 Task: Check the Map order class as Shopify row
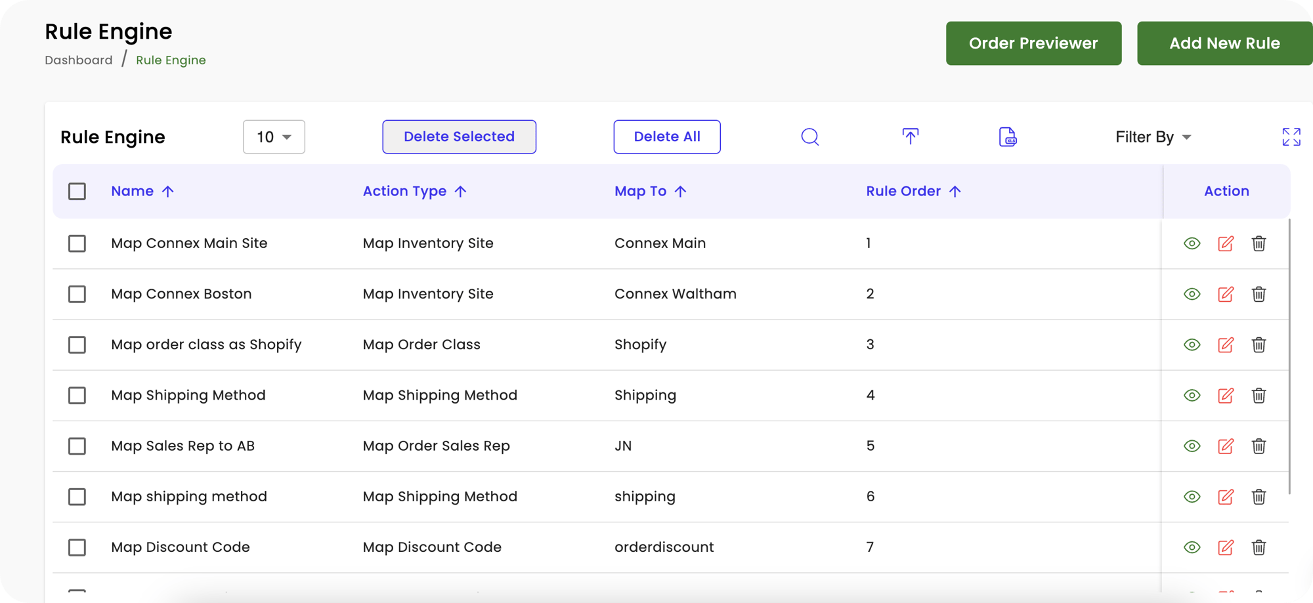77,344
